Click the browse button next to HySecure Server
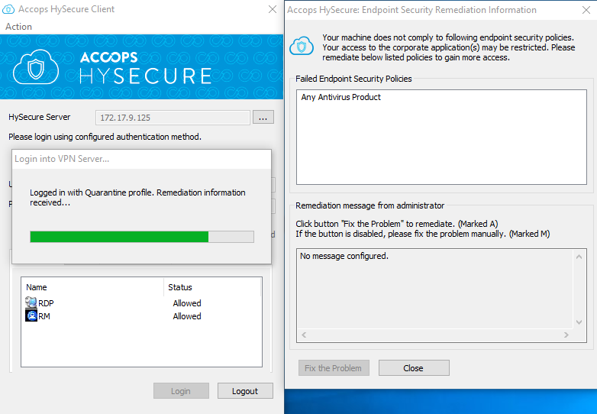The height and width of the screenshot is (414, 597). pos(263,118)
